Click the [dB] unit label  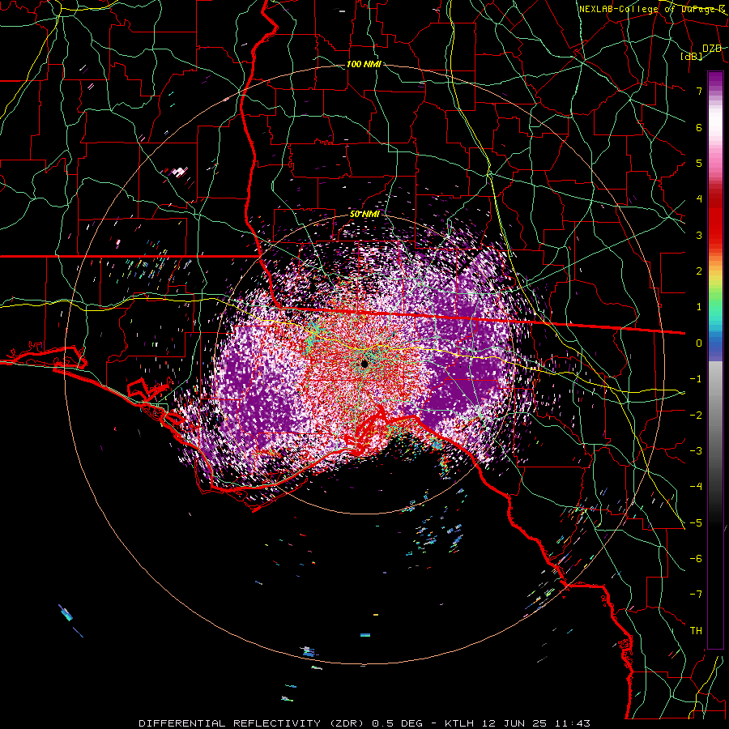tap(692, 56)
